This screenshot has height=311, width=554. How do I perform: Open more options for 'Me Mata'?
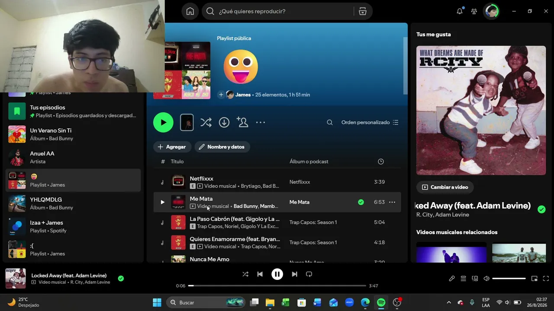tap(392, 202)
